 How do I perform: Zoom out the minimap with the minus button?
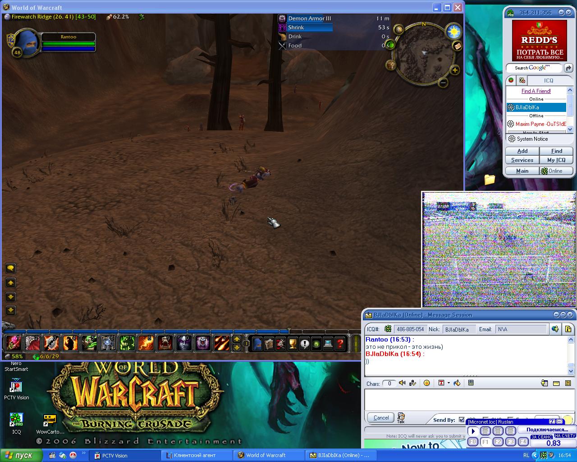tap(443, 83)
